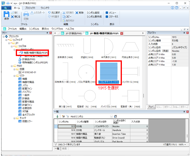Switch to j01 計装品(FINS) document tab
Viewport: 191px width, 156px height.
[72, 33]
